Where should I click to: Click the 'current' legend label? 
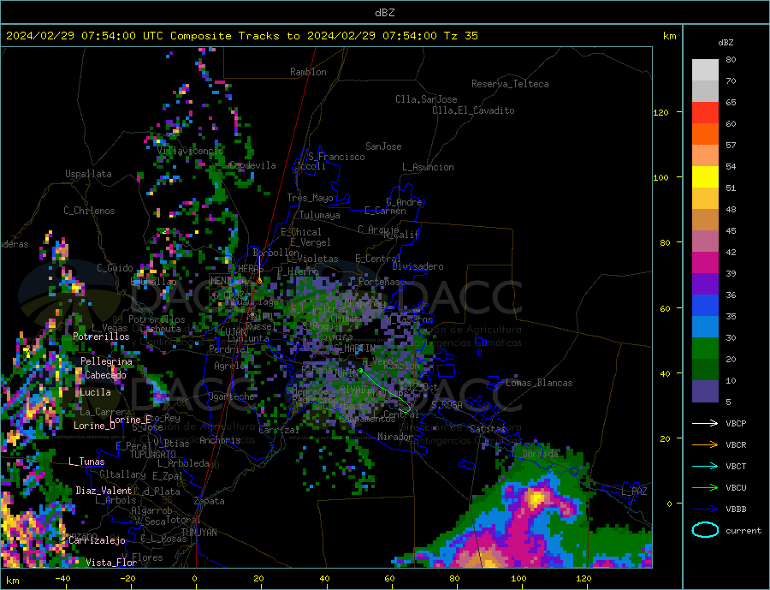click(x=743, y=531)
